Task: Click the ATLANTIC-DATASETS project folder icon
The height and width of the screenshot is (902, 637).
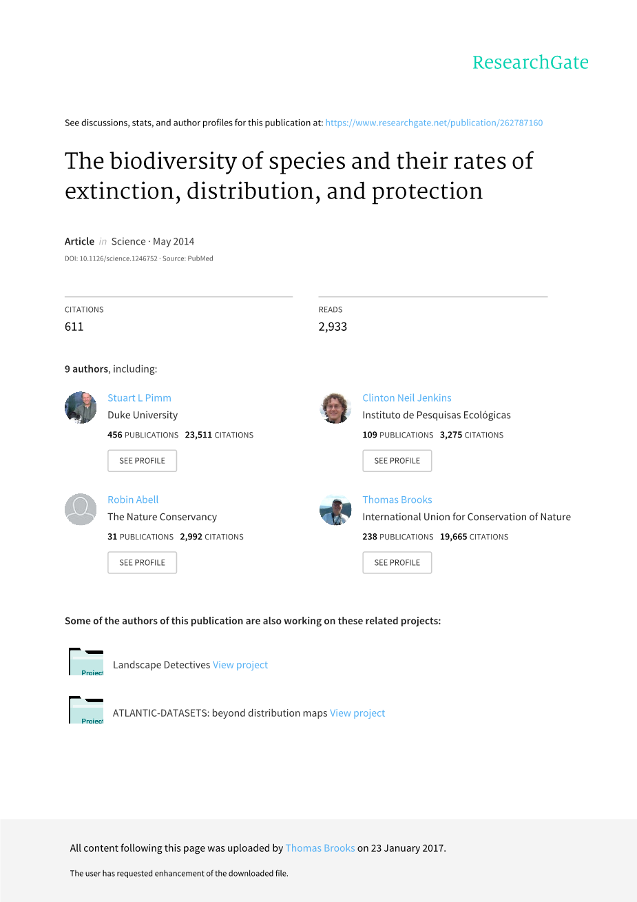Action: tap(86, 710)
